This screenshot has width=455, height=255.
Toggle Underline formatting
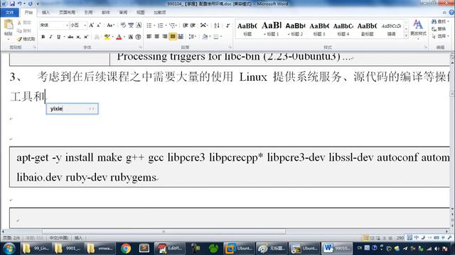(58, 37)
